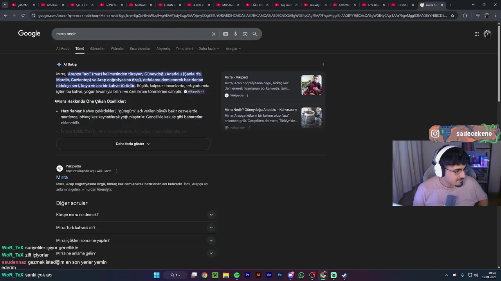501x281 pixels.
Task: Open Google account profile picture
Action: [x=487, y=34]
